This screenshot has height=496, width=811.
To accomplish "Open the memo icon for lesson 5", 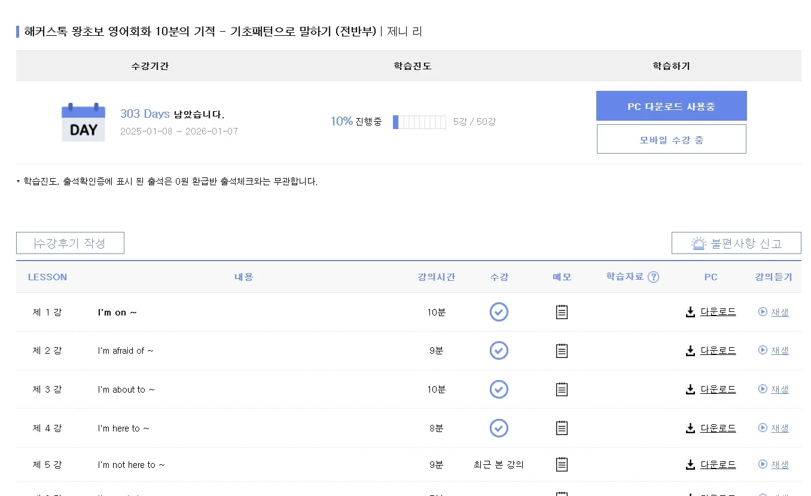I will (x=562, y=464).
